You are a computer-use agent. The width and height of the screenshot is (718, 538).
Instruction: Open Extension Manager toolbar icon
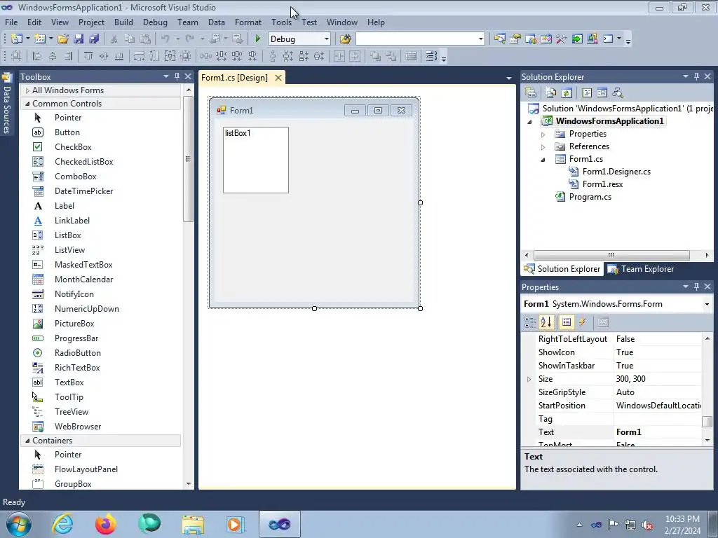click(x=592, y=39)
